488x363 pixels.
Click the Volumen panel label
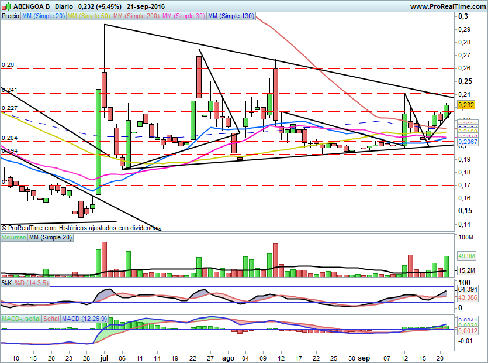coord(15,237)
